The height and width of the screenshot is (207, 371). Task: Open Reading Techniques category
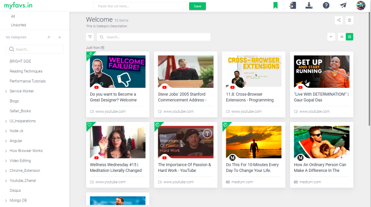click(26, 71)
